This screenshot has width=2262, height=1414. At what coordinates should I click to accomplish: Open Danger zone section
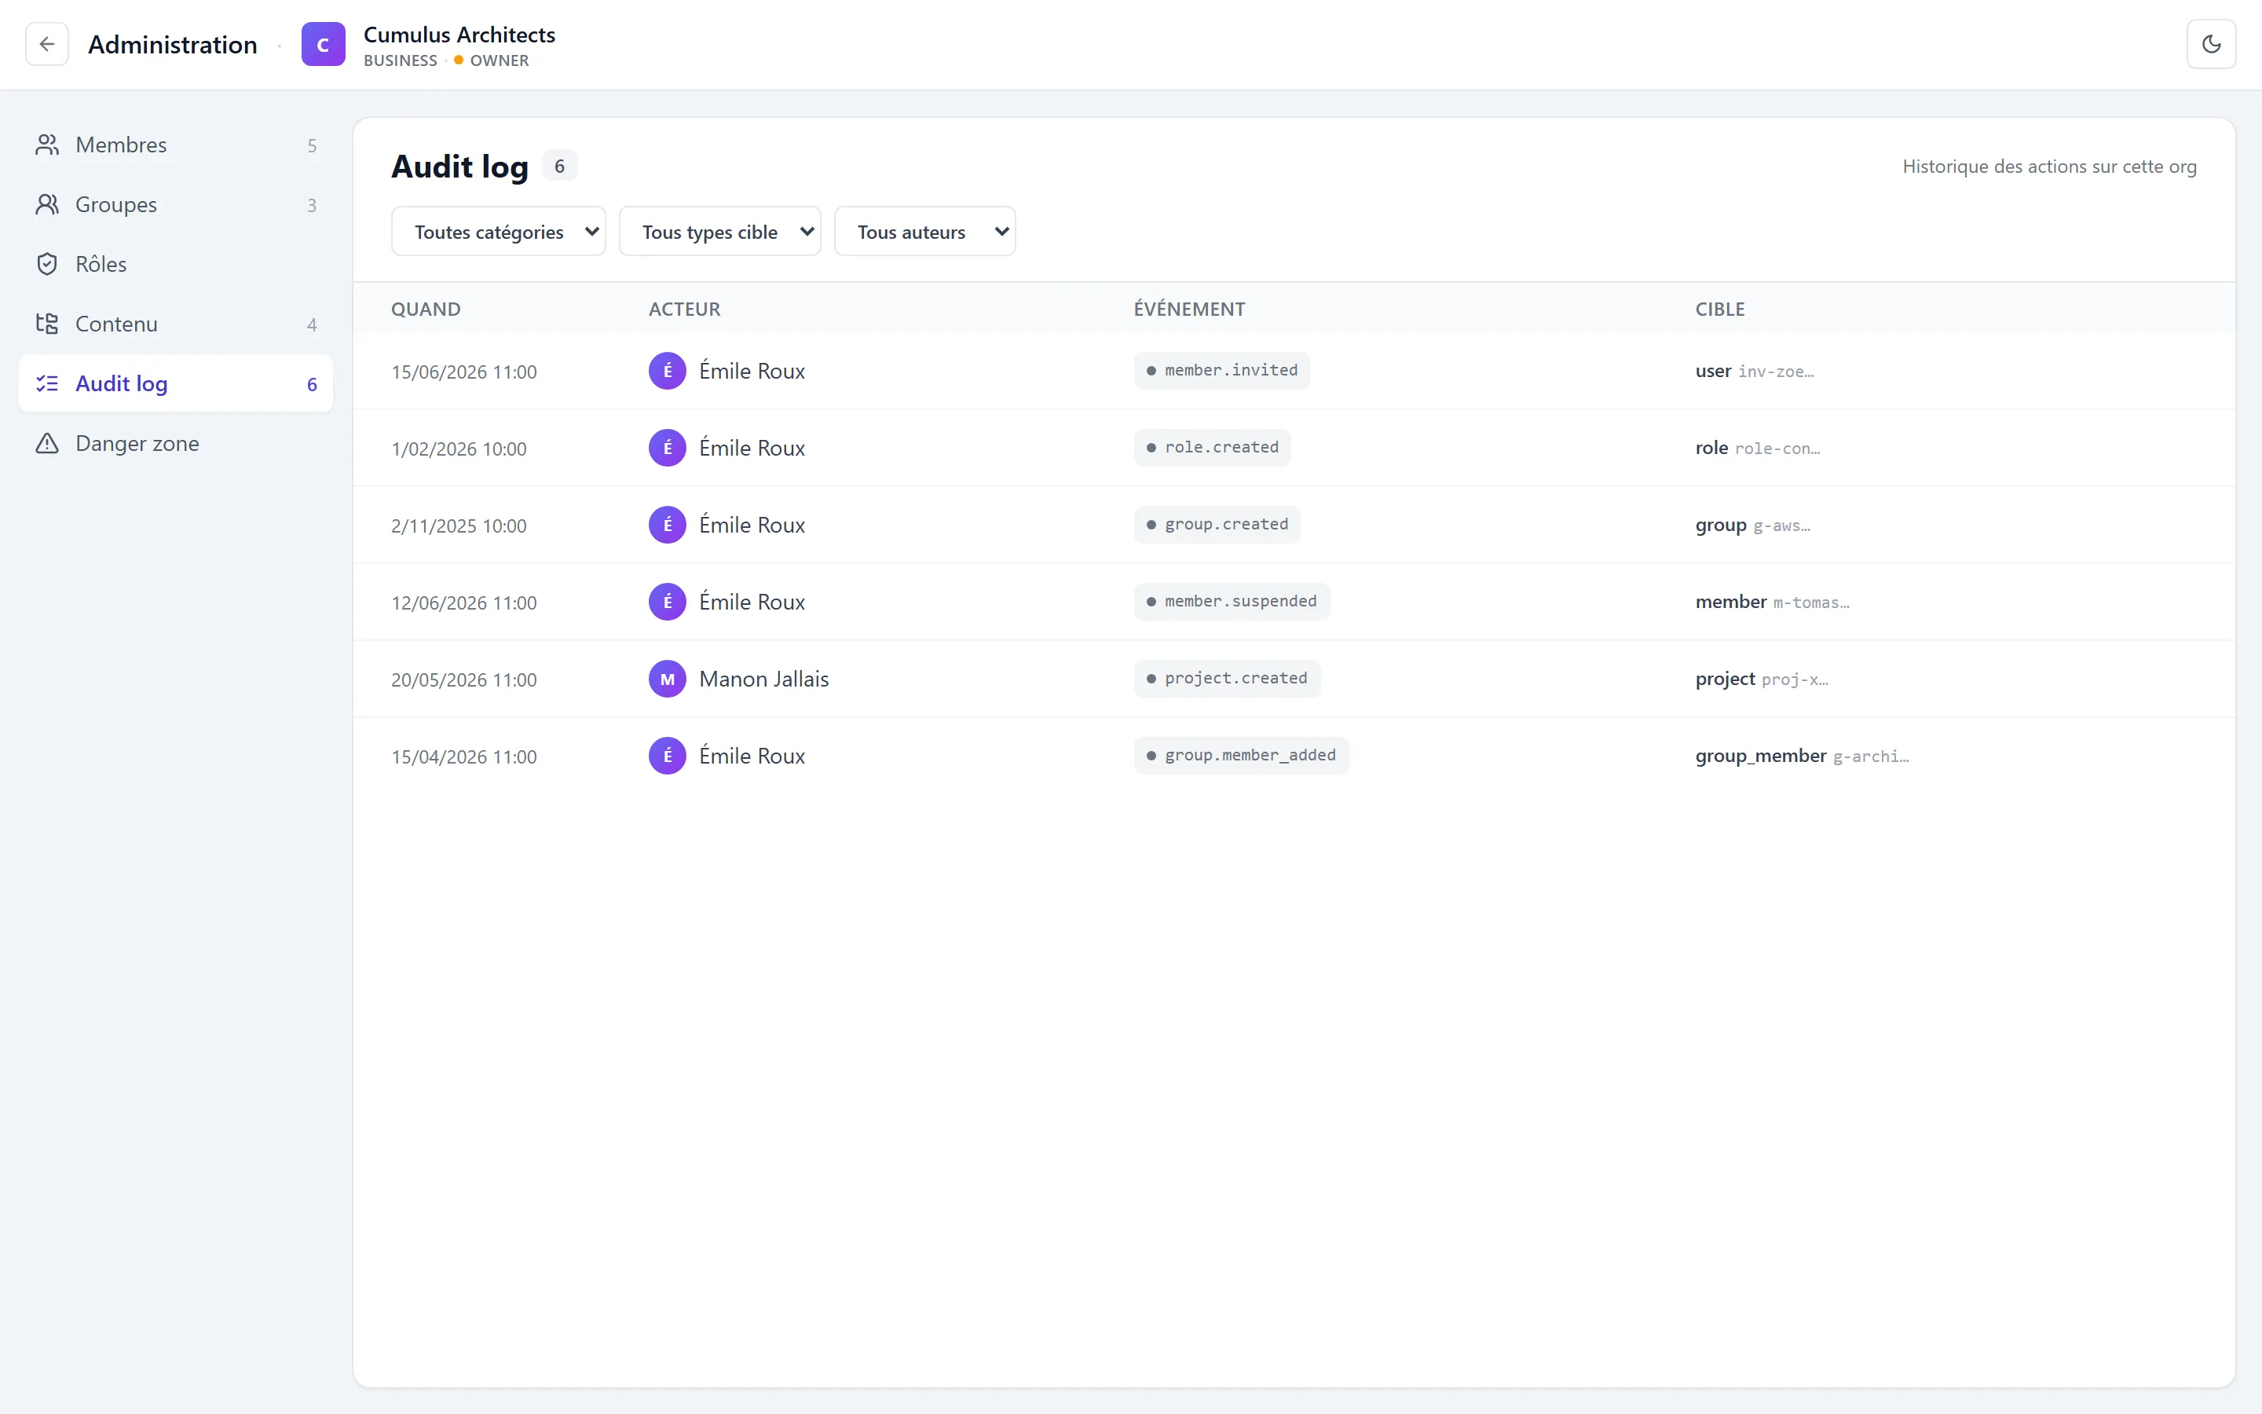176,443
